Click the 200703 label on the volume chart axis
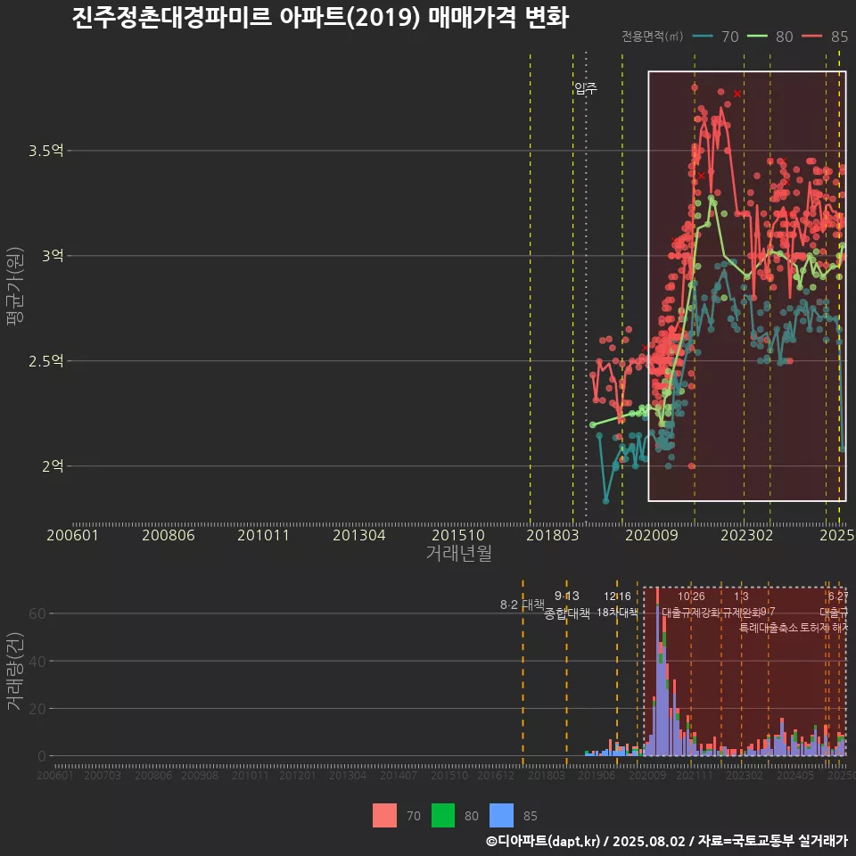Image resolution: width=856 pixels, height=856 pixels. click(102, 775)
